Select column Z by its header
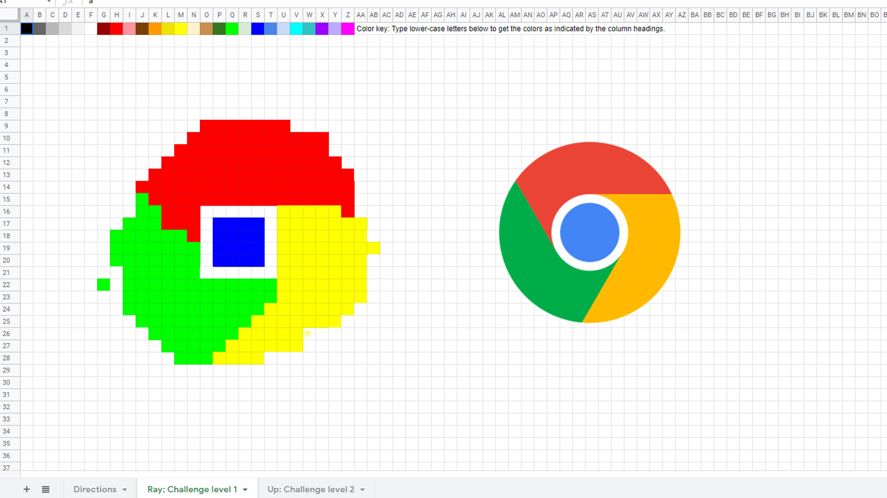 click(348, 15)
